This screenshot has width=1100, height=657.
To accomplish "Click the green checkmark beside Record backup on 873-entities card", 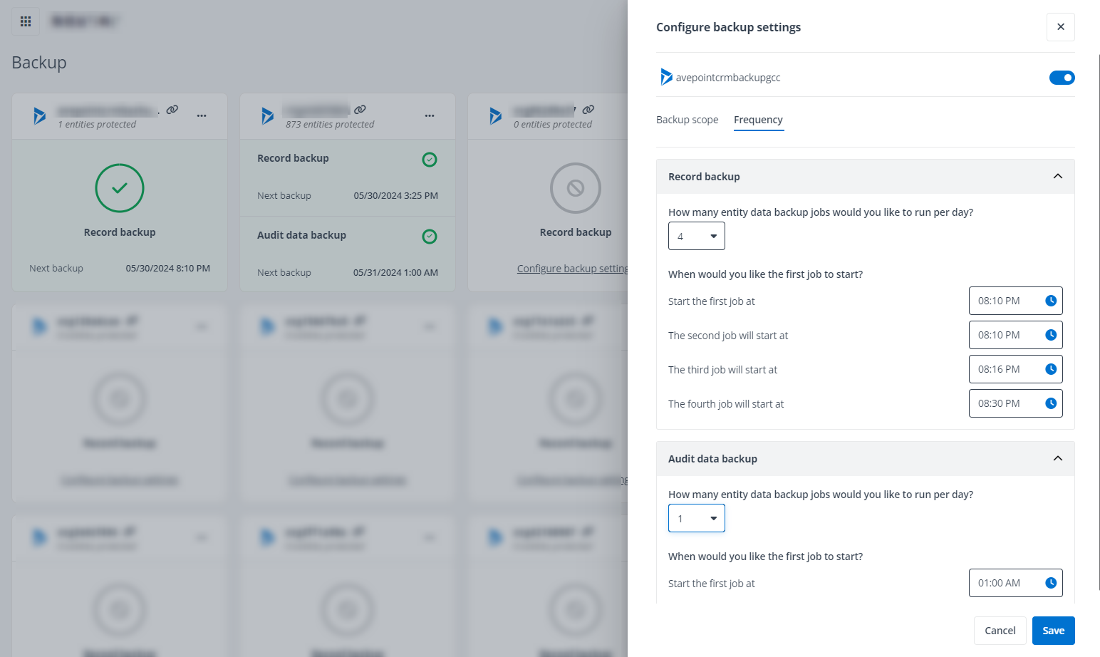I will pyautogui.click(x=429, y=159).
